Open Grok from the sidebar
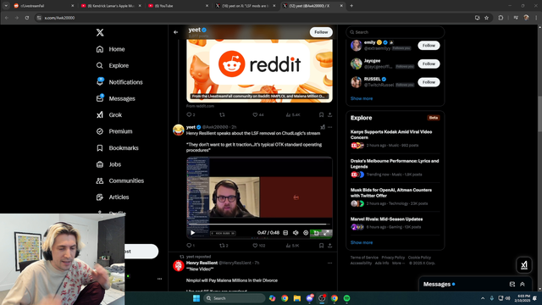 (x=109, y=115)
